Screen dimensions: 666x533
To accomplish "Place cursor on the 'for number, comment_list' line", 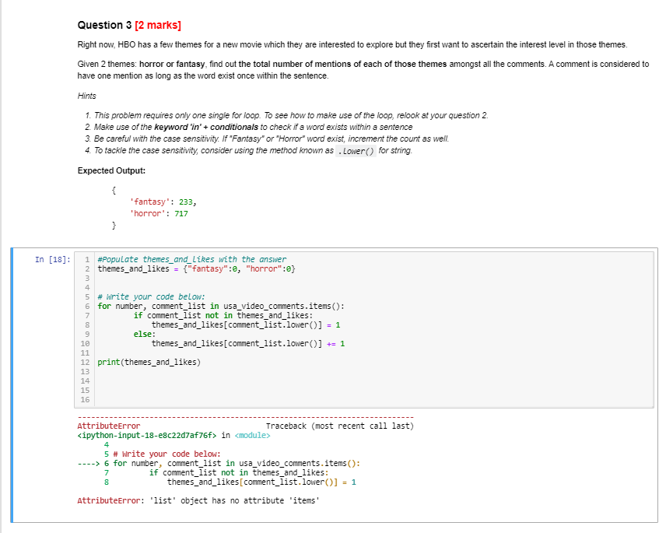I will click(221, 307).
